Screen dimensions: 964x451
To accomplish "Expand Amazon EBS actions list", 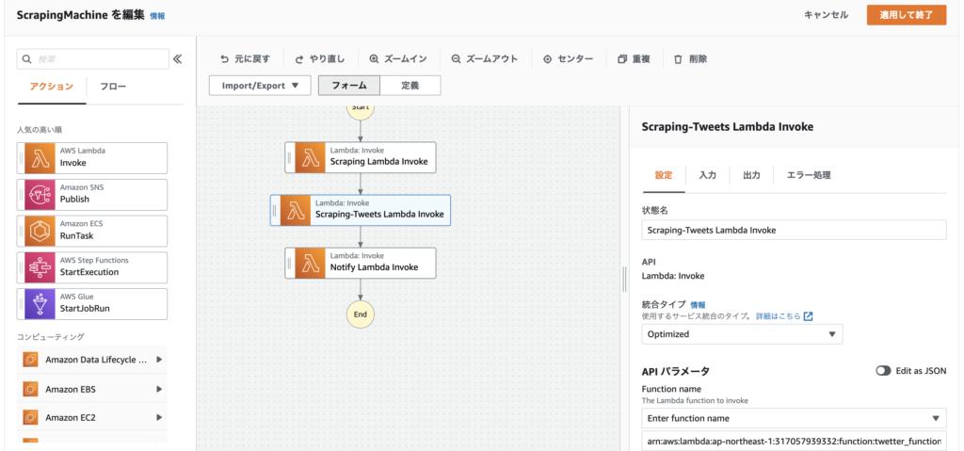I will [x=158, y=389].
